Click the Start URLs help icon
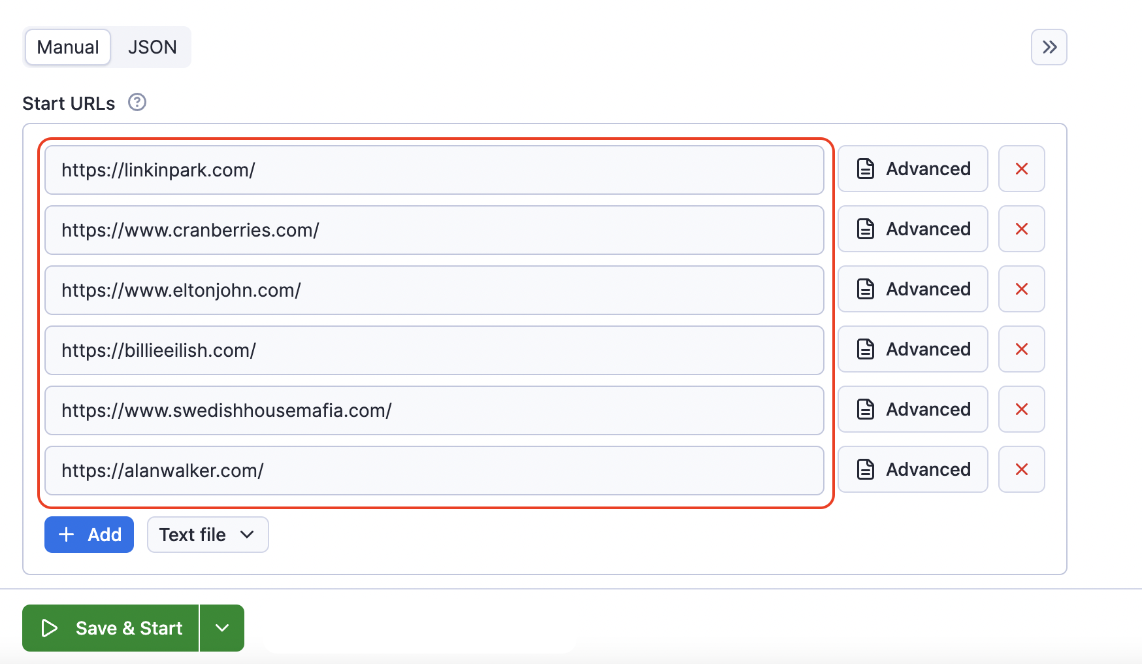 pyautogui.click(x=137, y=103)
